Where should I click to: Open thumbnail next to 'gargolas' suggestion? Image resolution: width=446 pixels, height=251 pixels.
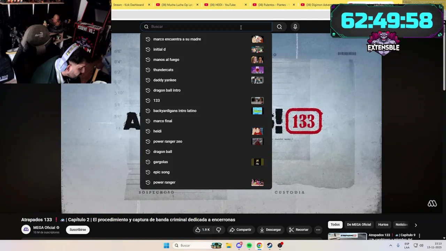(257, 162)
